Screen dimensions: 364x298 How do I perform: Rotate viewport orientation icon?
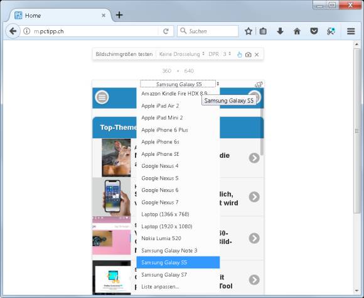259,84
